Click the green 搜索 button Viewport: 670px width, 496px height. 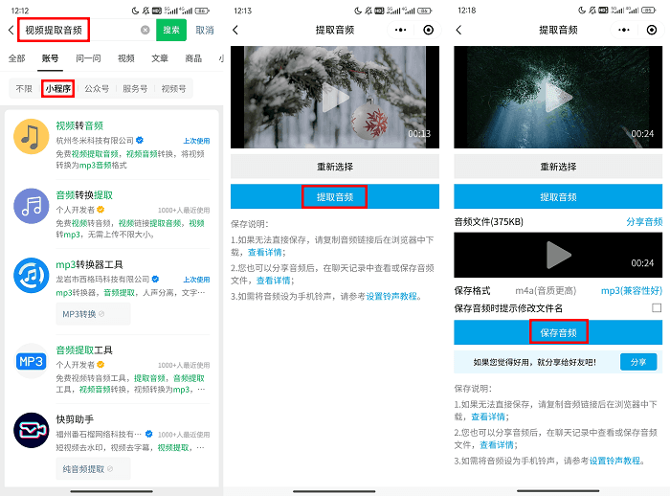tap(171, 30)
